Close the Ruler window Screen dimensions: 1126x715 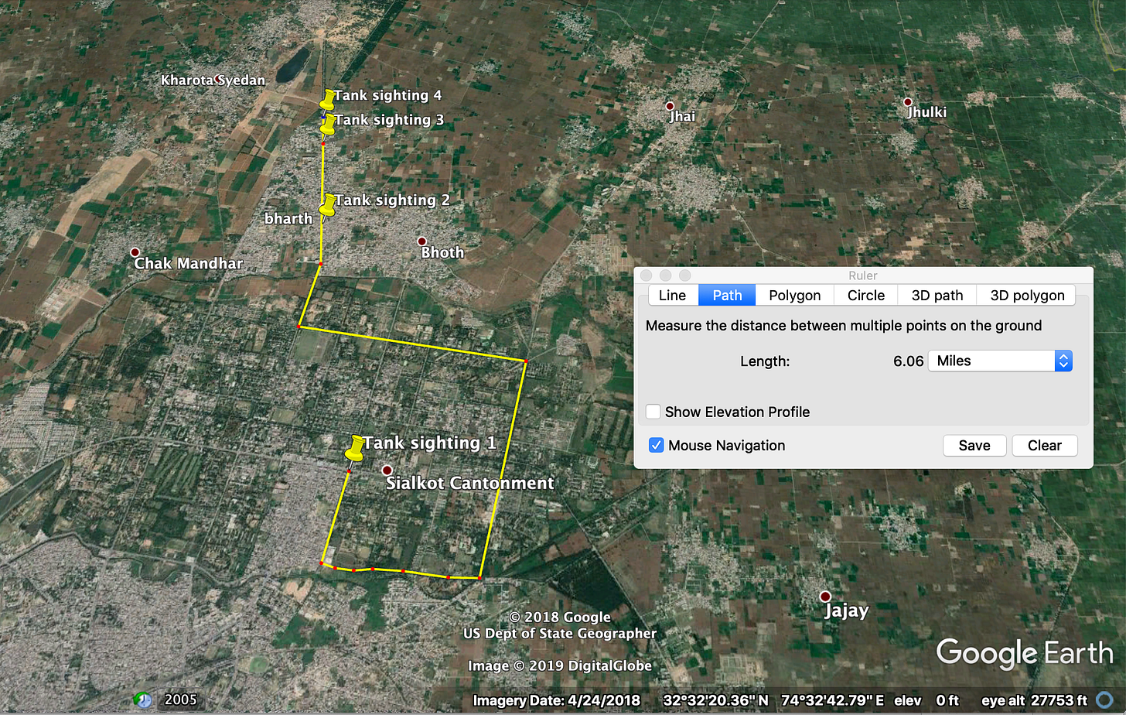coord(647,275)
